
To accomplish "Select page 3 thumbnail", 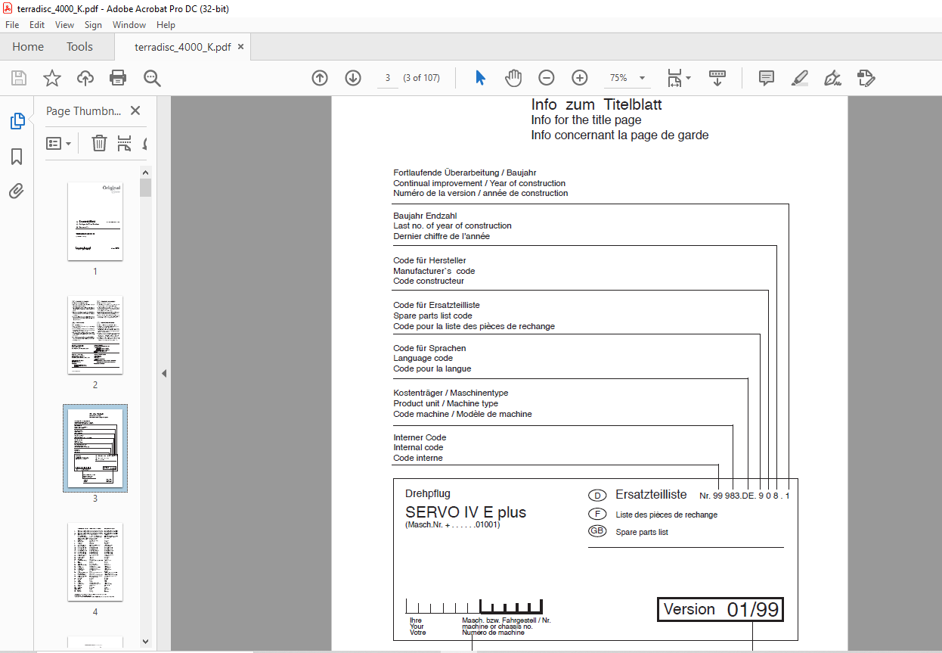I will 95,448.
